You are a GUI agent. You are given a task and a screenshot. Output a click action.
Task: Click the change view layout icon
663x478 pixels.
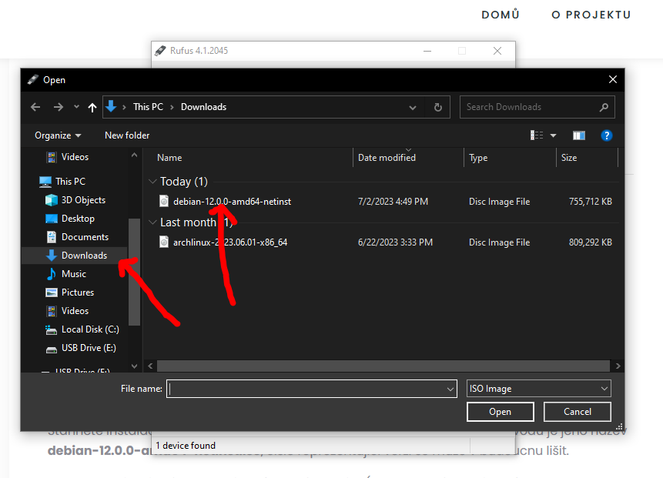pos(537,135)
